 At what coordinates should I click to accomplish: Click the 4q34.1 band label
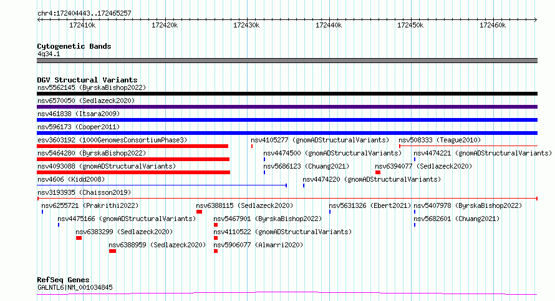point(49,54)
